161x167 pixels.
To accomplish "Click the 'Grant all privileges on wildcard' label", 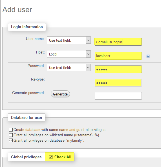I will [57, 135].
